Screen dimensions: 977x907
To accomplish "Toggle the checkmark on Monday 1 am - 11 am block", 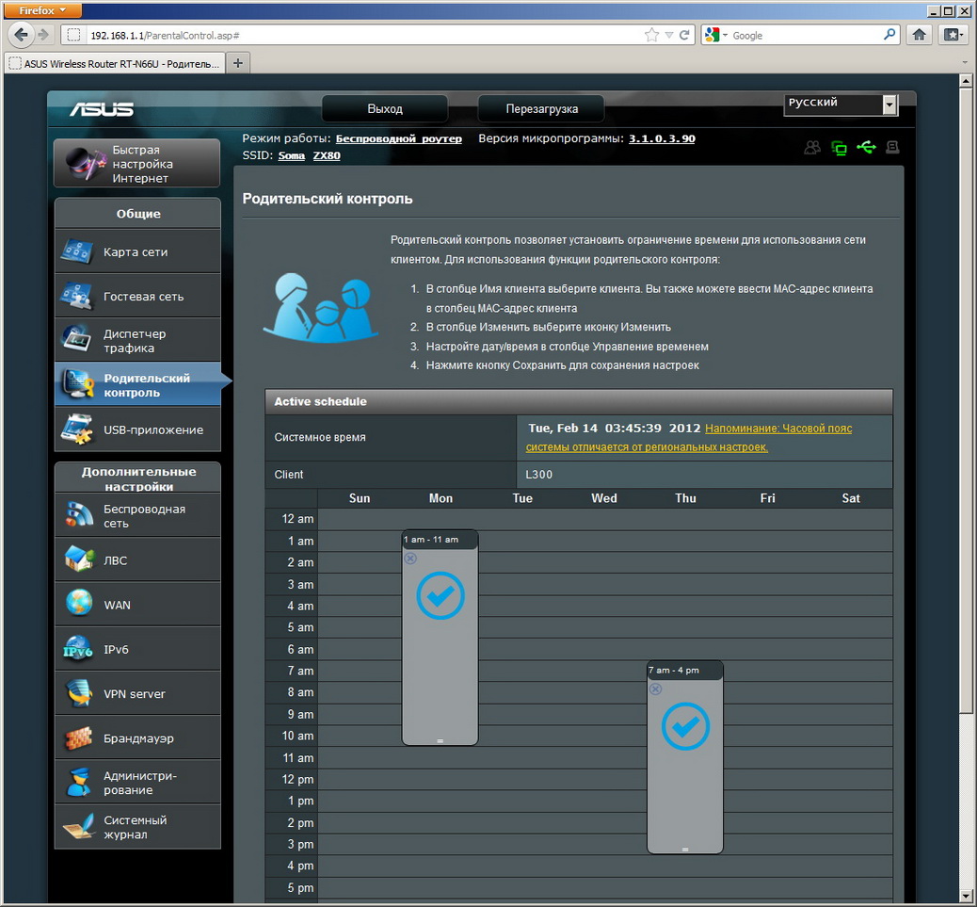I will [x=440, y=595].
